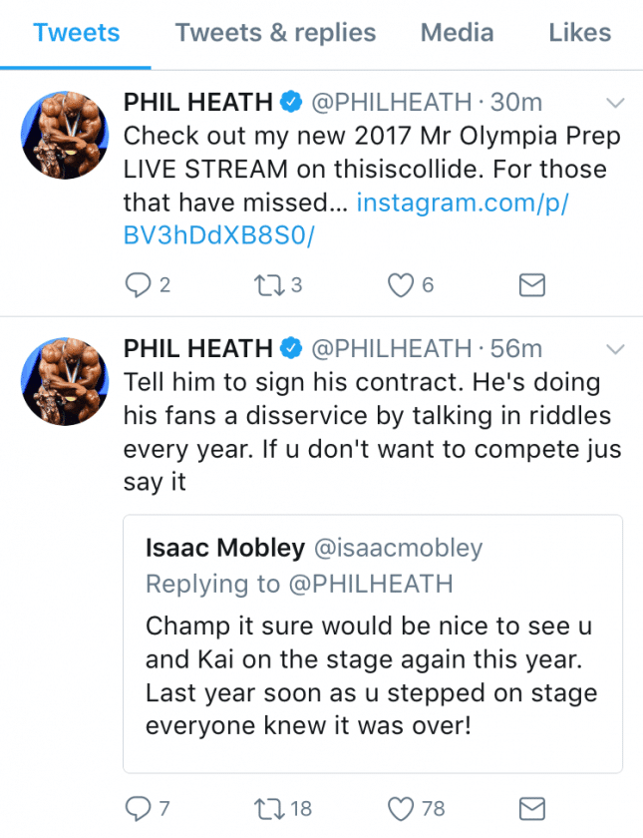Send the Mr Olympia tweet via direct message

point(532,285)
